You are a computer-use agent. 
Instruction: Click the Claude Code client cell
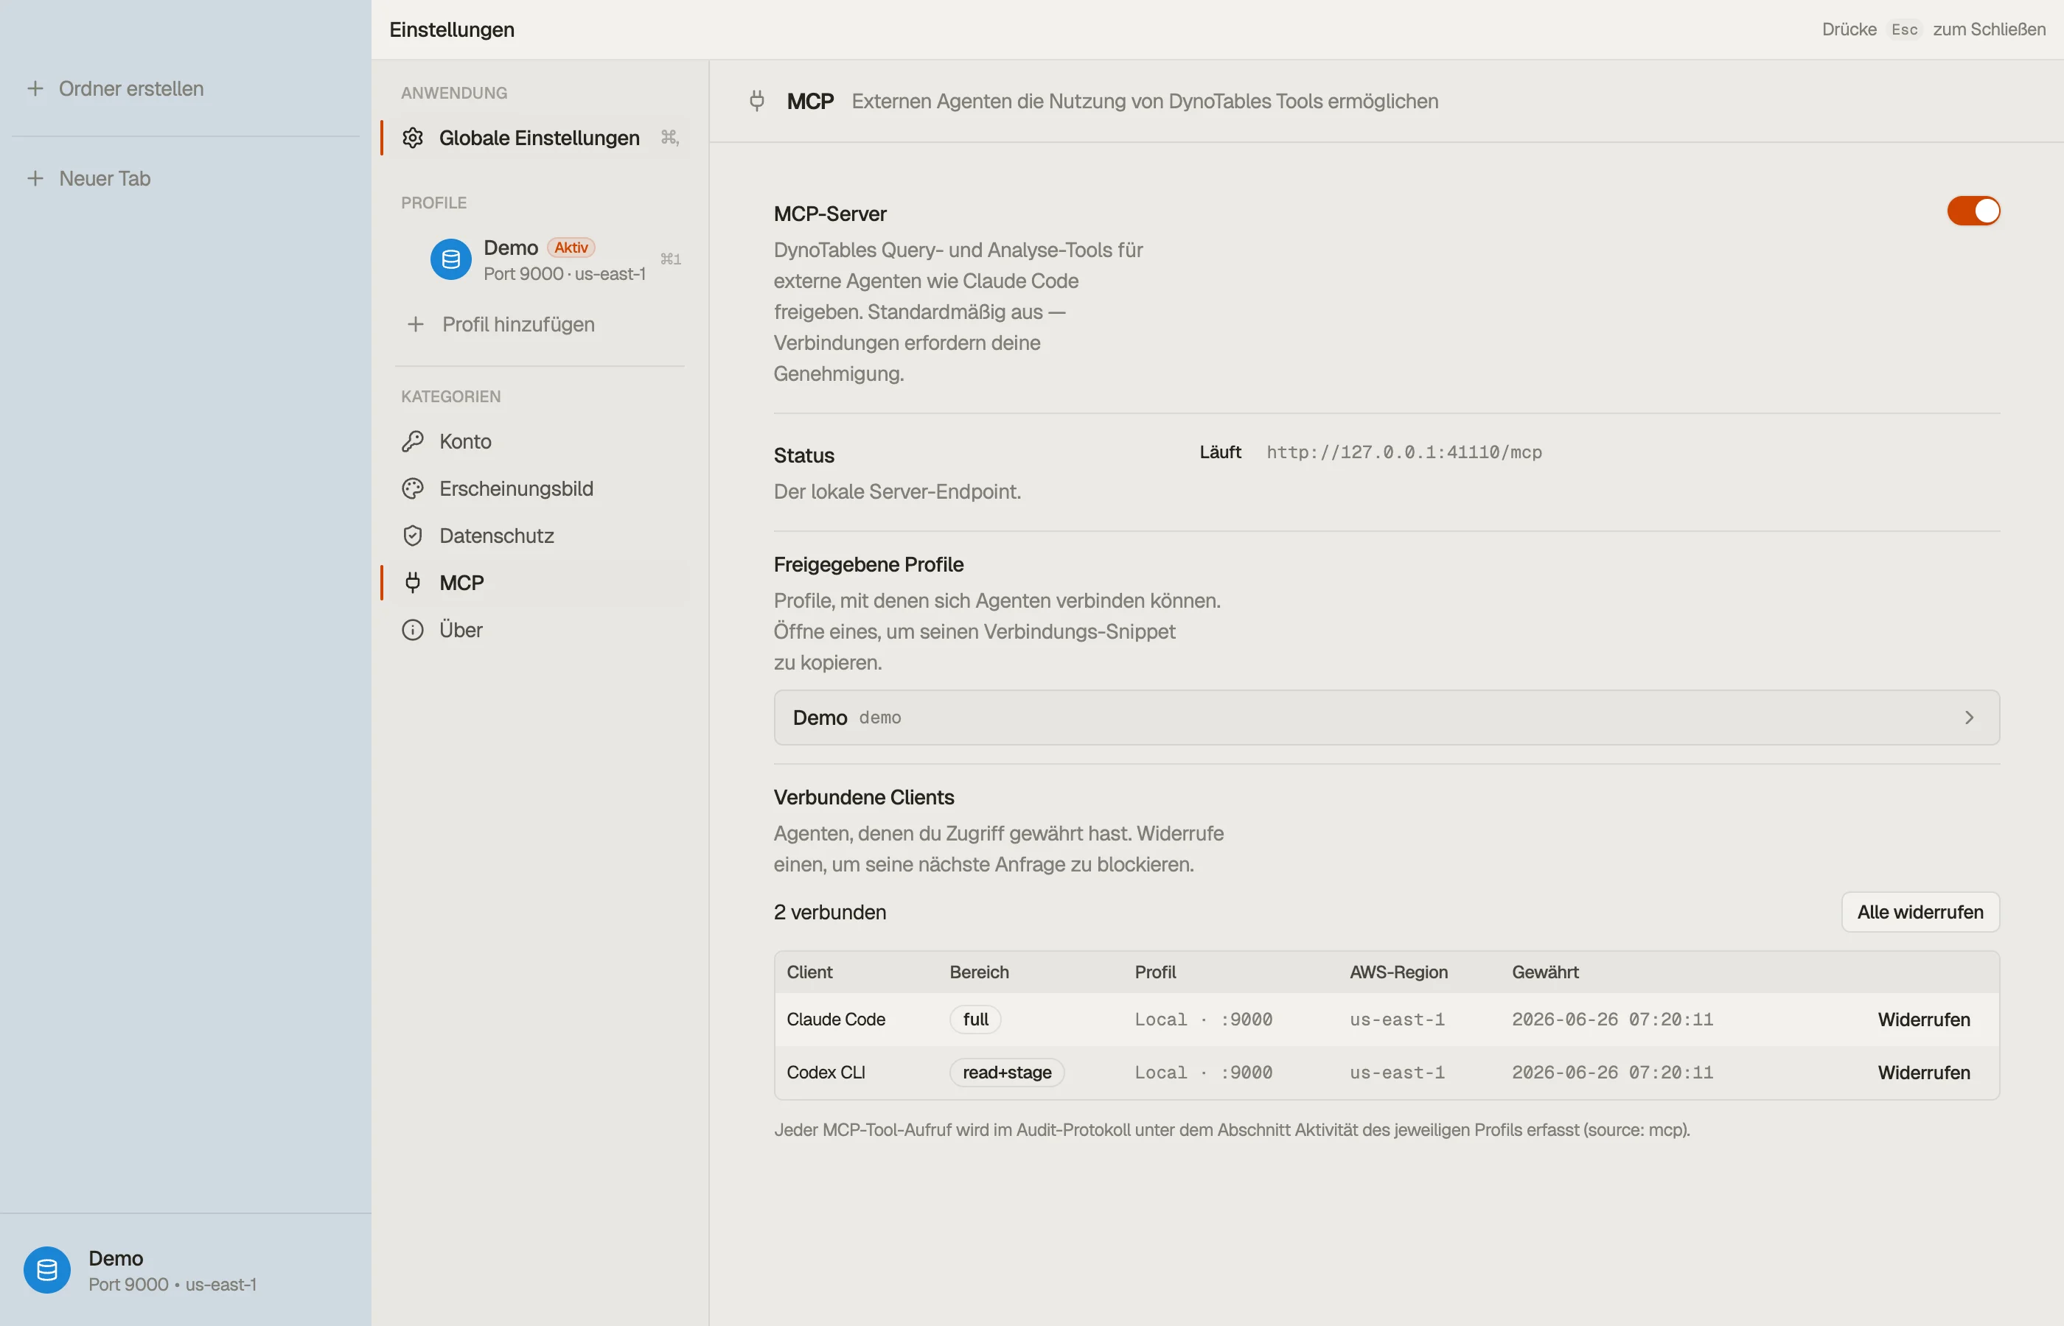[836, 1020]
